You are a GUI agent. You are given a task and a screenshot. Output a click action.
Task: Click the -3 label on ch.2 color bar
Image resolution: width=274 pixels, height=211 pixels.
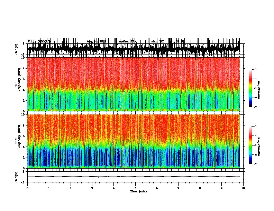(x=255, y=127)
